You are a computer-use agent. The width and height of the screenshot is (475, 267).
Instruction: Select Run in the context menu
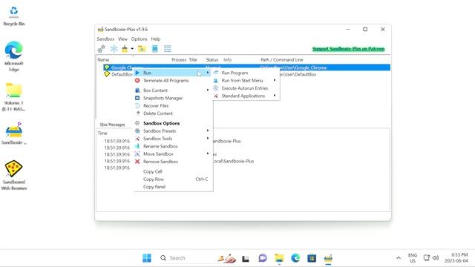coord(173,73)
